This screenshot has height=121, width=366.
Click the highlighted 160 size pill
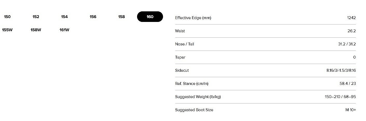point(150,17)
